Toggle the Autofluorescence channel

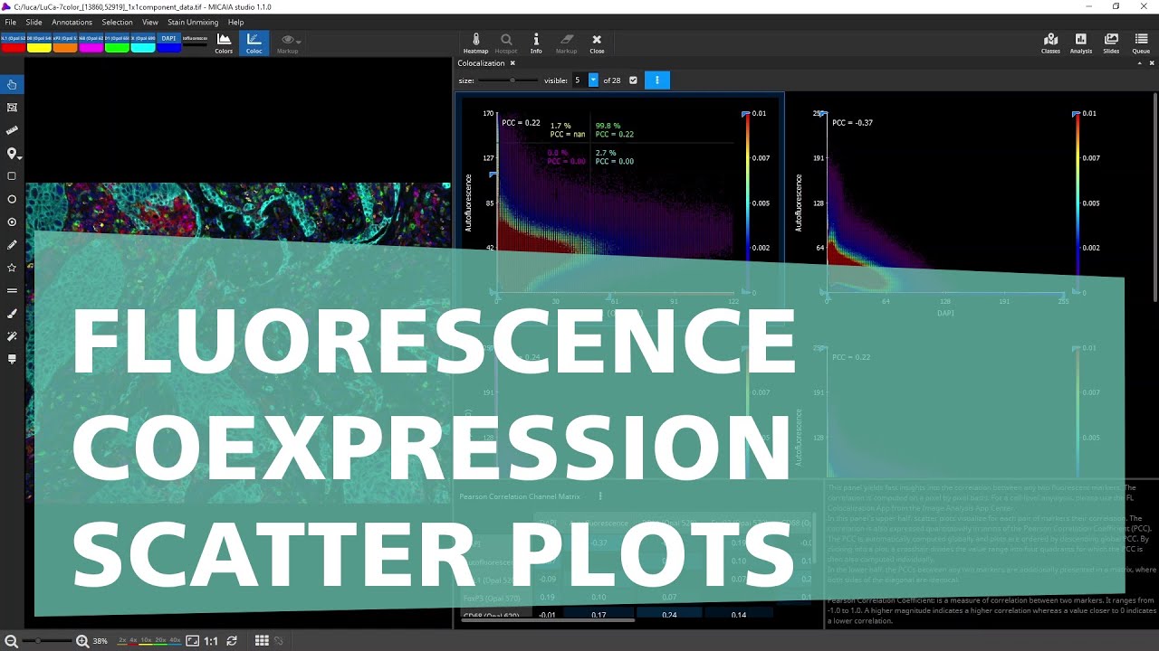click(x=195, y=40)
